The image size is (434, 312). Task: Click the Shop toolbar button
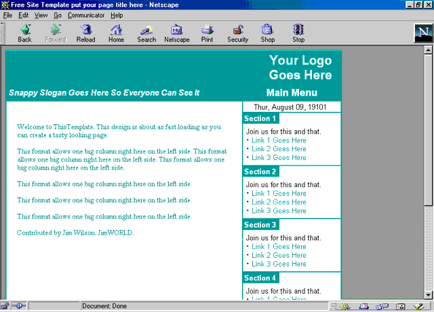tap(268, 33)
